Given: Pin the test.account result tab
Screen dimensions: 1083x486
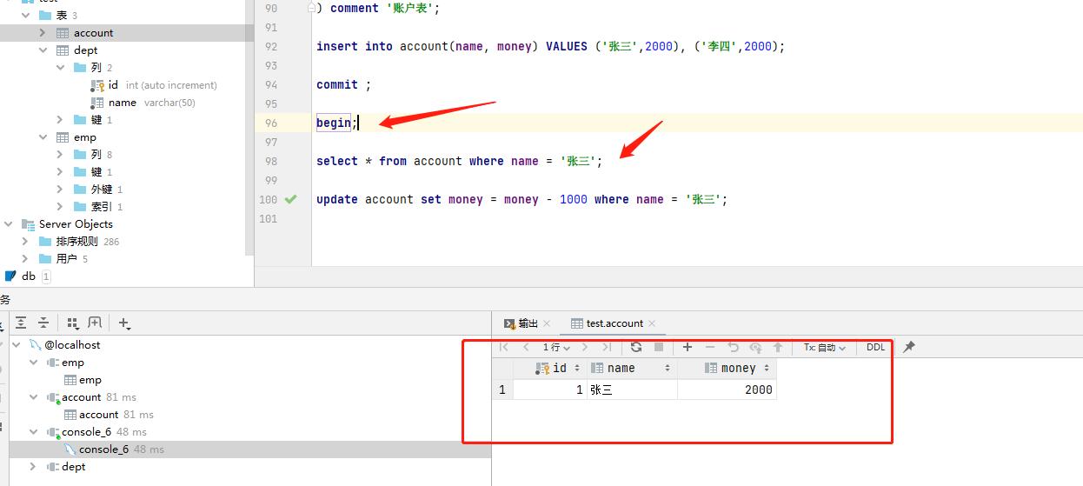Looking at the screenshot, I should [909, 347].
